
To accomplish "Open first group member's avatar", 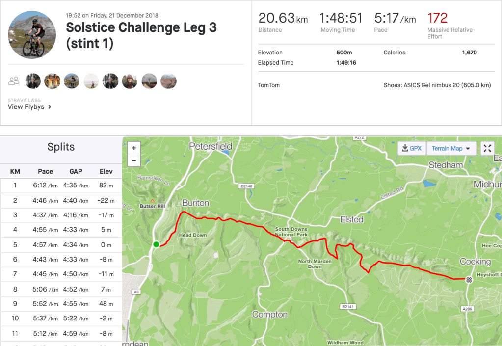I will coord(33,81).
